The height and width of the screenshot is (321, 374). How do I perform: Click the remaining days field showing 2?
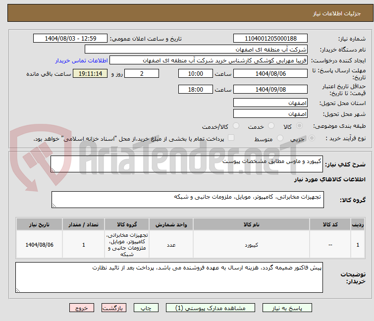pyautogui.click(x=142, y=73)
